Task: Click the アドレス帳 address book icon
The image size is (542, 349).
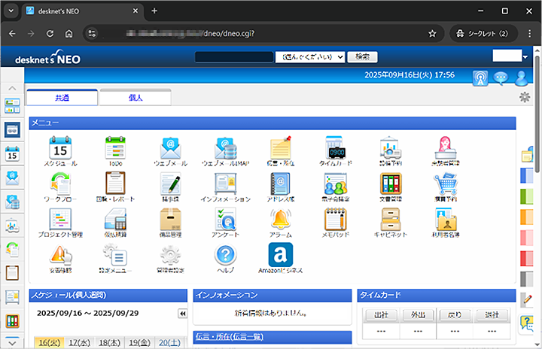Action: [x=280, y=184]
